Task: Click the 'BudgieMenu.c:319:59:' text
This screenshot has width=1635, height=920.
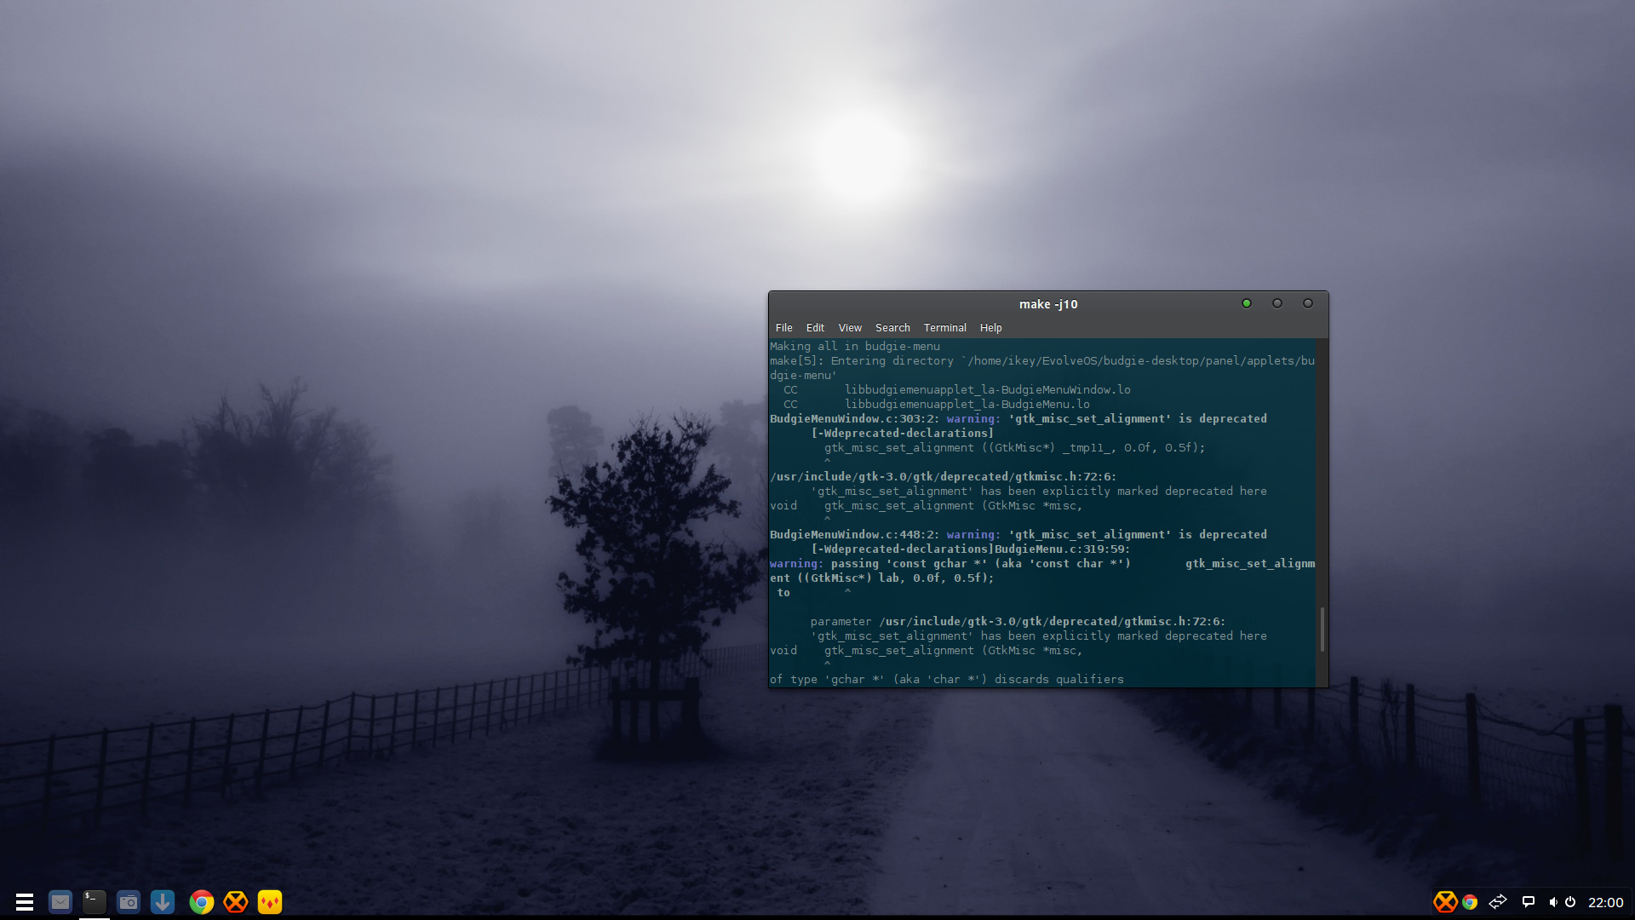Action: [x=1063, y=549]
